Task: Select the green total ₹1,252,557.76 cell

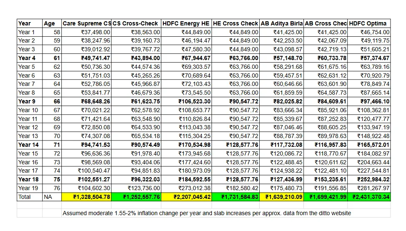Action: pyautogui.click(x=136, y=197)
